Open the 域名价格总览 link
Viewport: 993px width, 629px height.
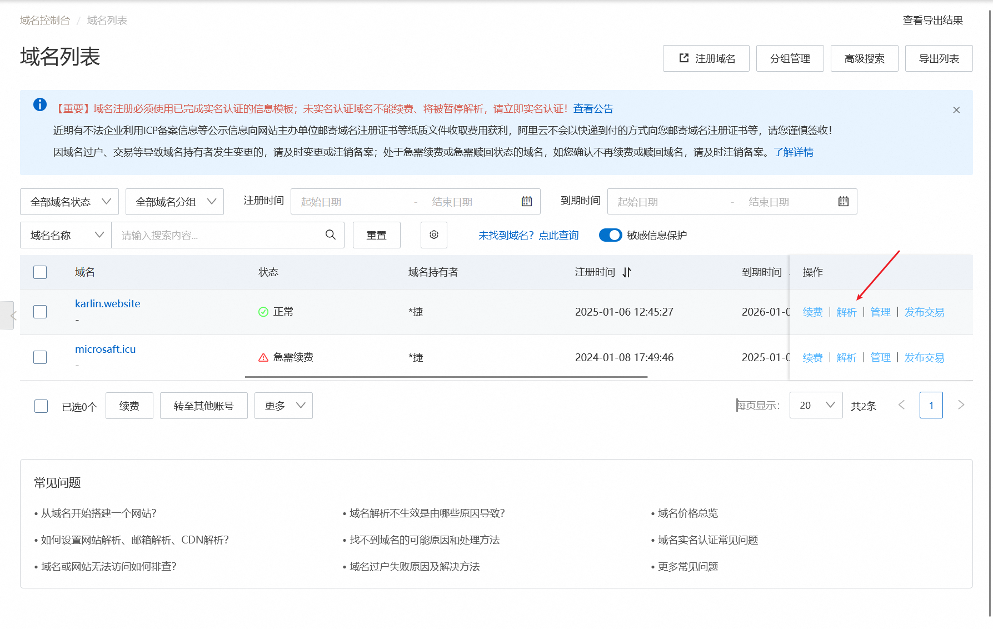point(688,513)
